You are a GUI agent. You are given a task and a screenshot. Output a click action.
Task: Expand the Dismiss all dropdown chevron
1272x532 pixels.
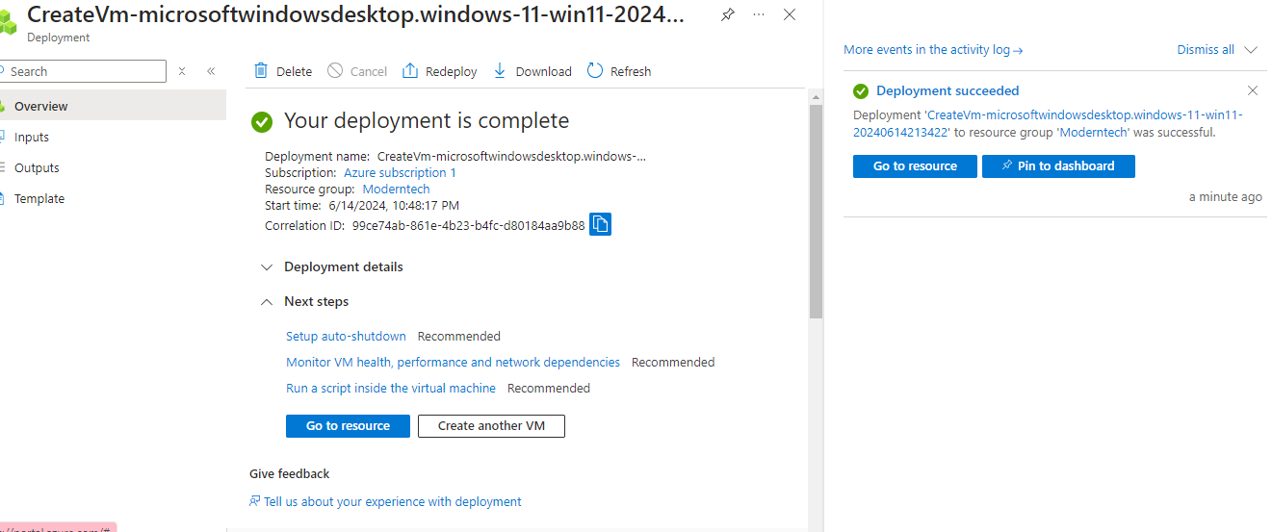(x=1251, y=50)
